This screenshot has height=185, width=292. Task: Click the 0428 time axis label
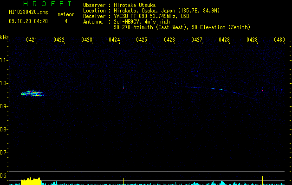click(224, 40)
